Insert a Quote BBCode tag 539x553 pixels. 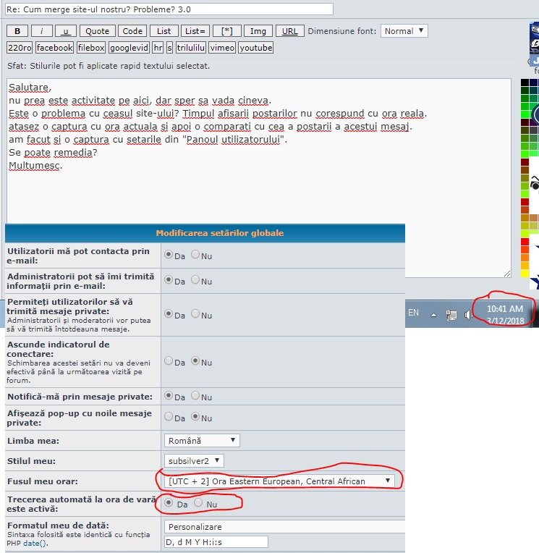(x=97, y=31)
